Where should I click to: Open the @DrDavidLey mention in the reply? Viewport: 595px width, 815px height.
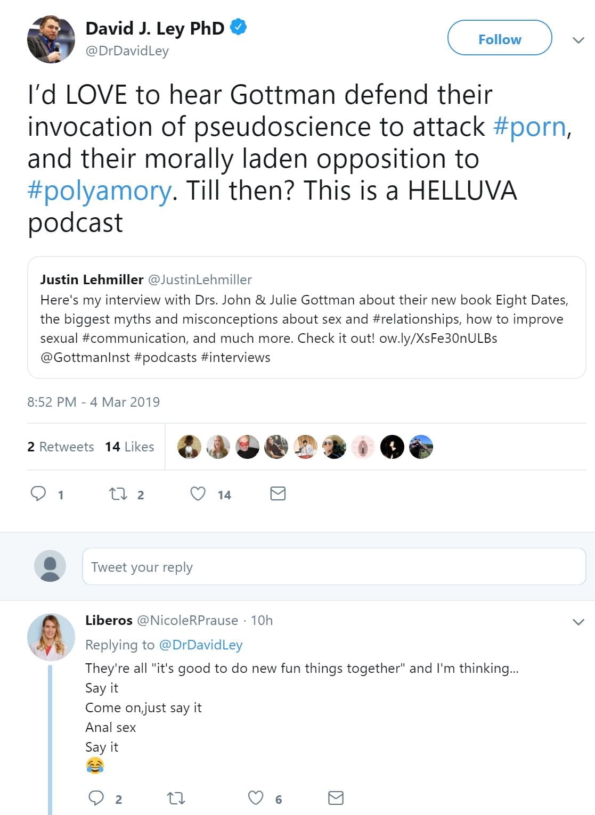[x=201, y=645]
